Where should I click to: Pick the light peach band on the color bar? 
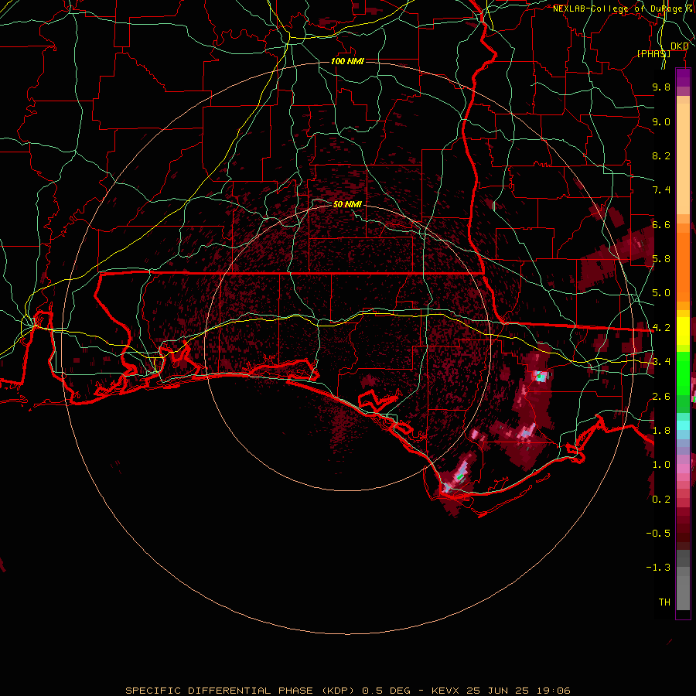(x=683, y=160)
